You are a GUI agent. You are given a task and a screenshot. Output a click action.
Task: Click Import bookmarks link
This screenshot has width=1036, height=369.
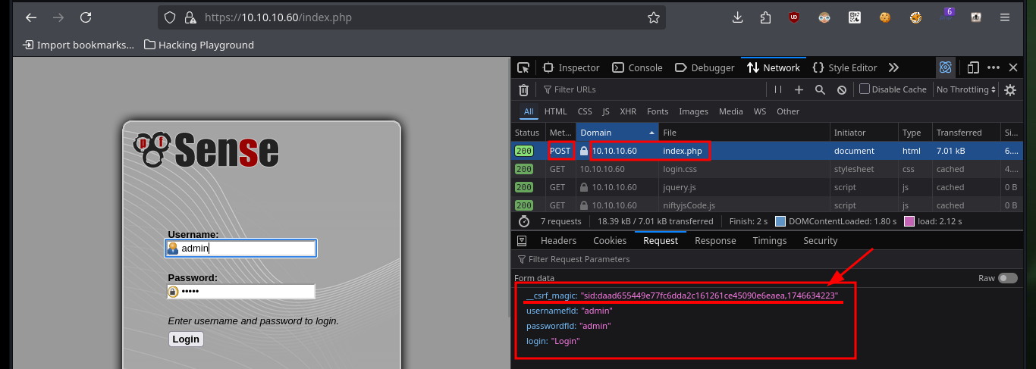tap(78, 45)
